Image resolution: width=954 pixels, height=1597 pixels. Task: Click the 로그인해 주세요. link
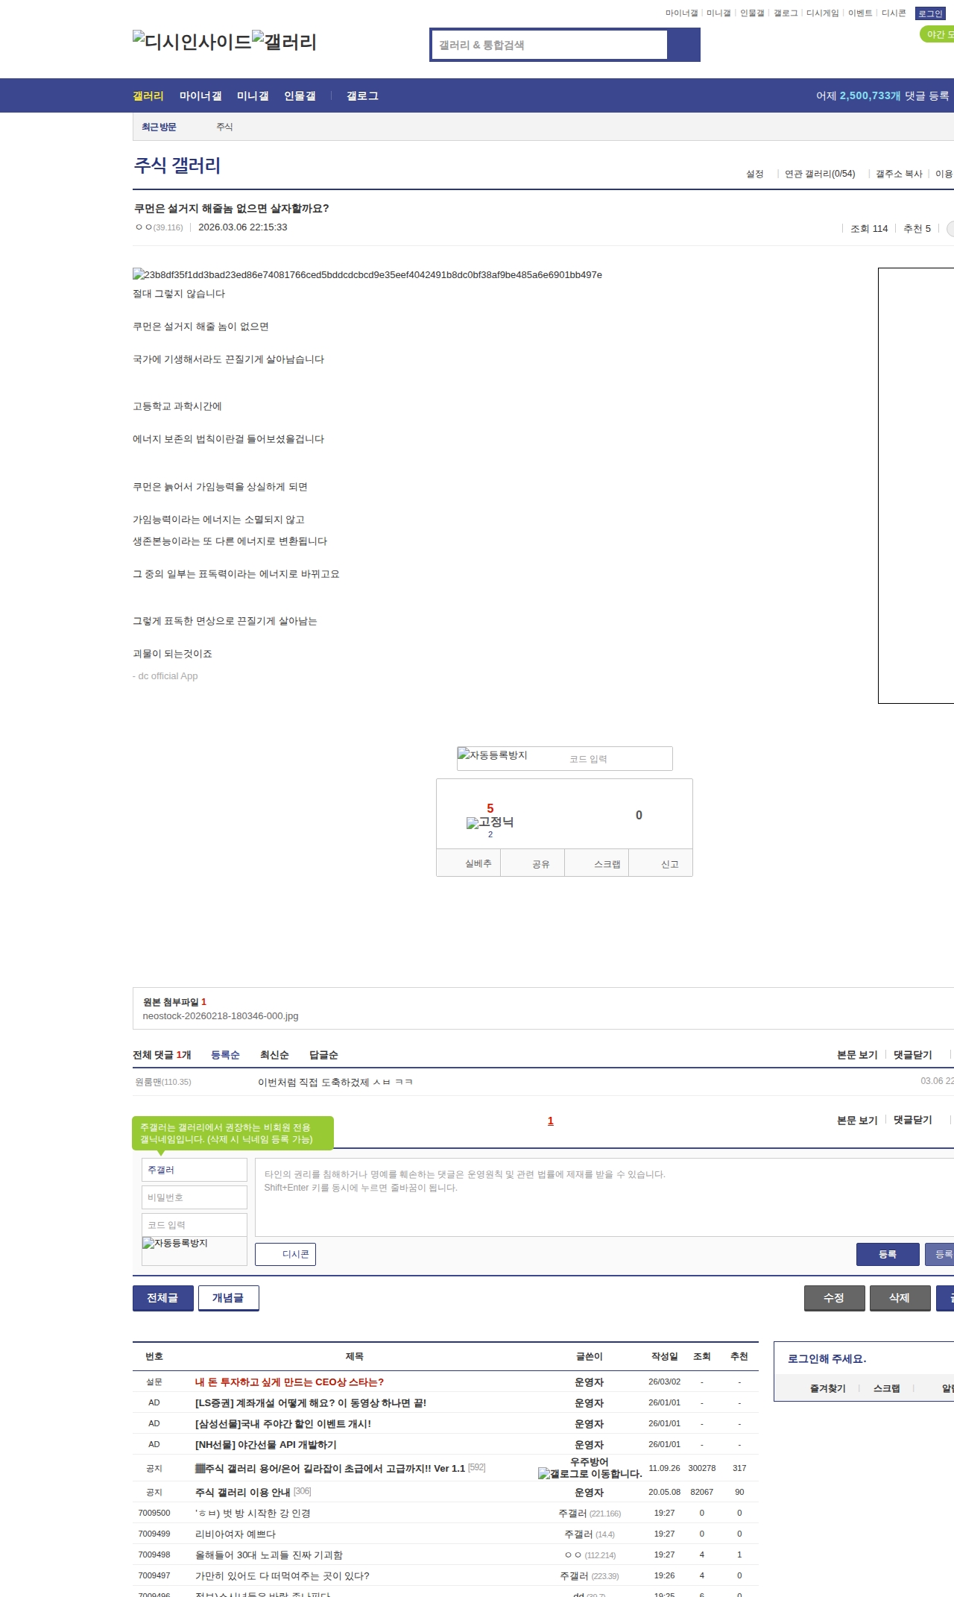click(827, 1359)
